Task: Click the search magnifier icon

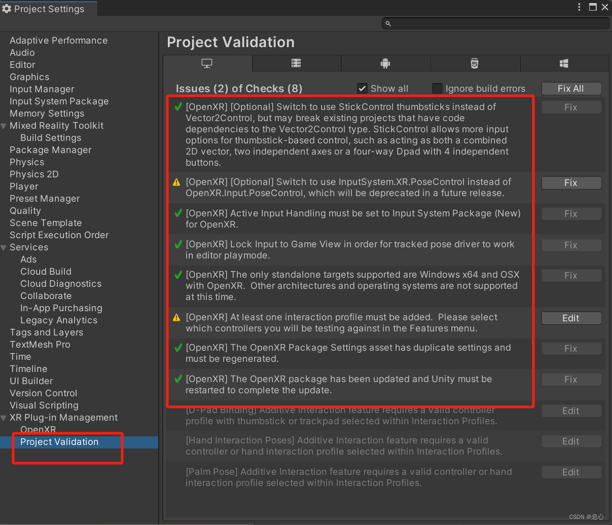Action: [x=388, y=23]
